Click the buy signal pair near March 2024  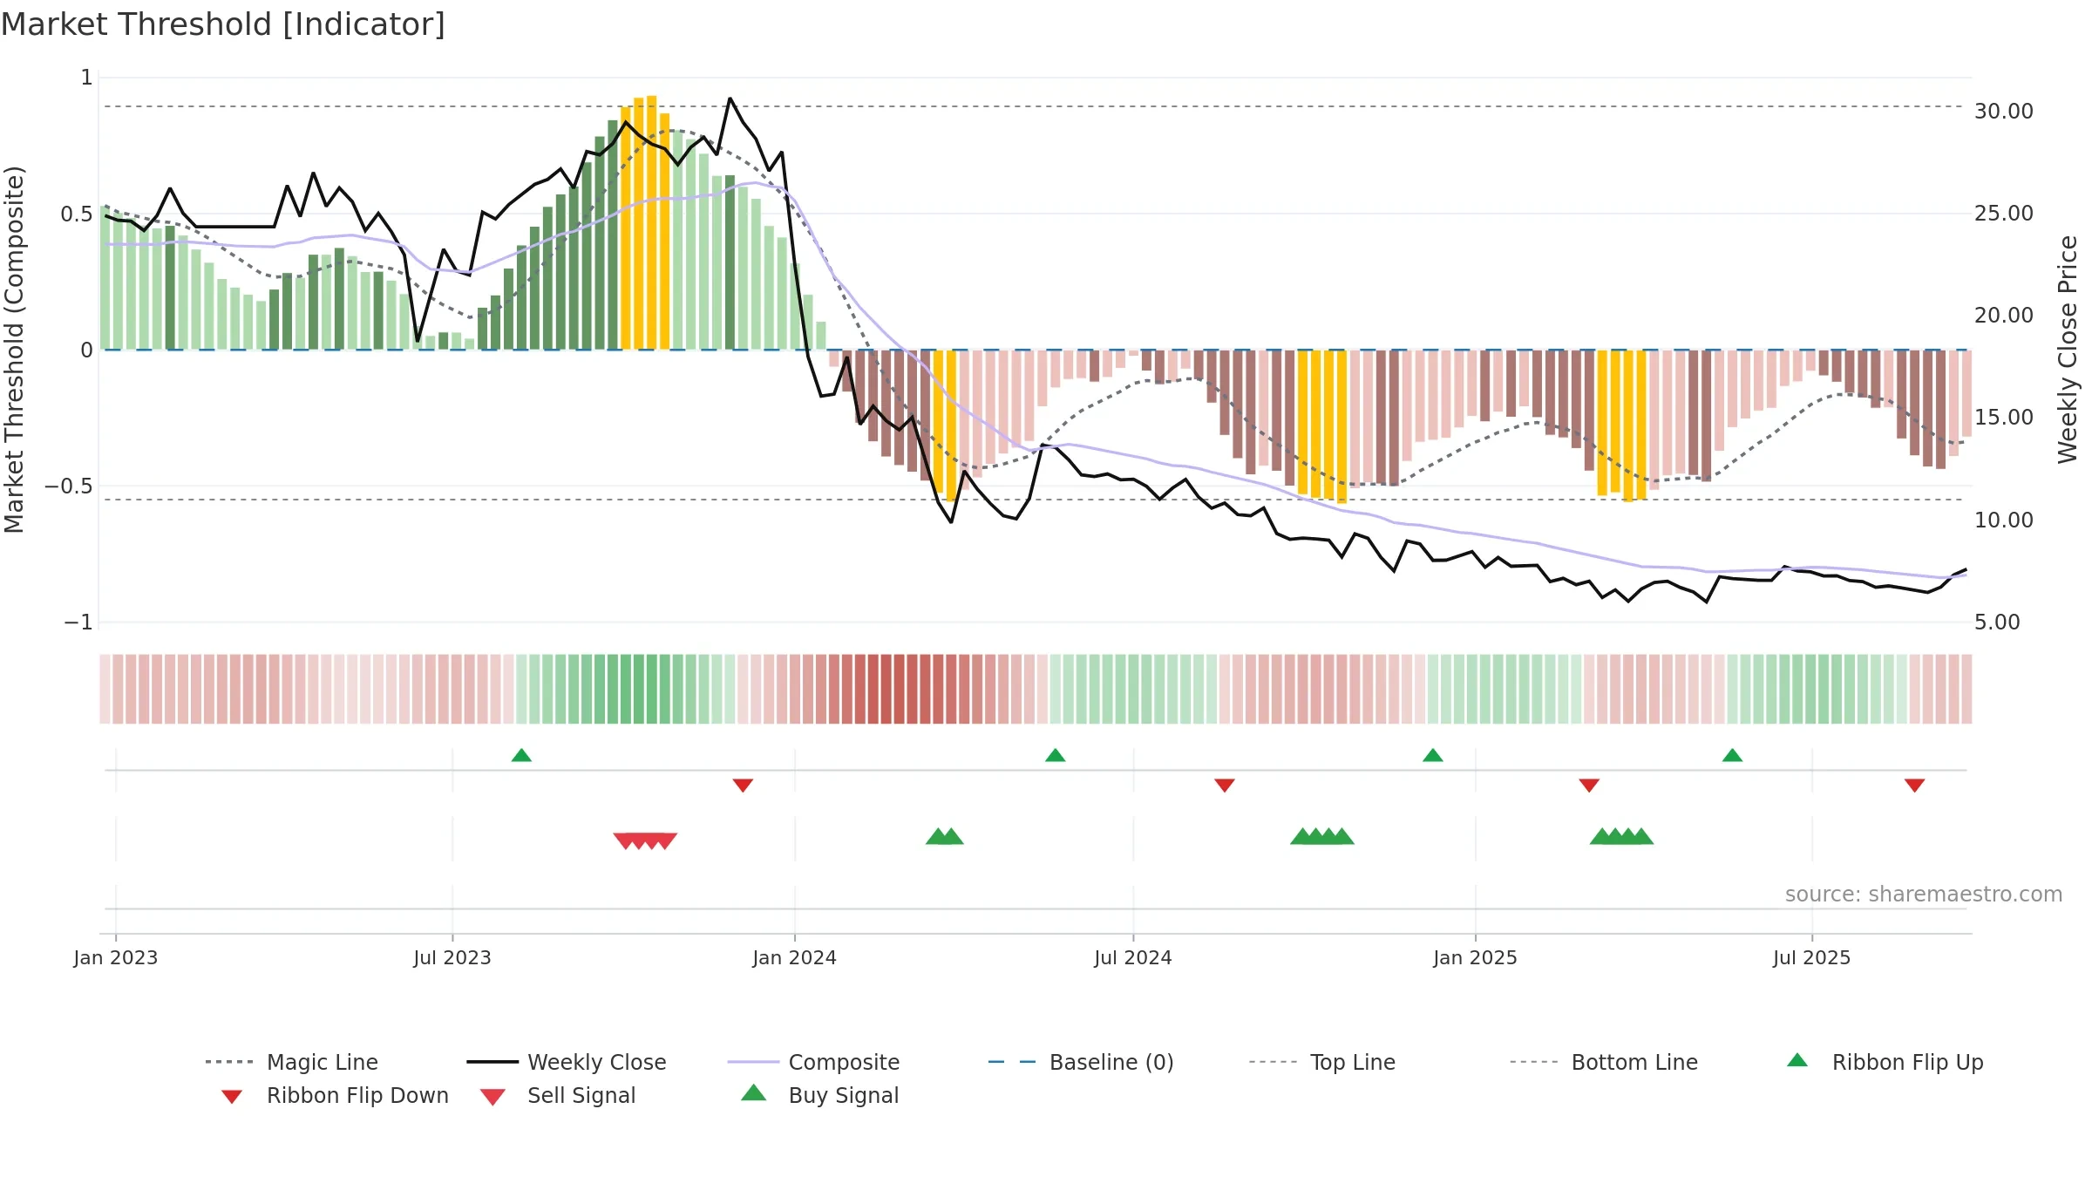click(945, 836)
